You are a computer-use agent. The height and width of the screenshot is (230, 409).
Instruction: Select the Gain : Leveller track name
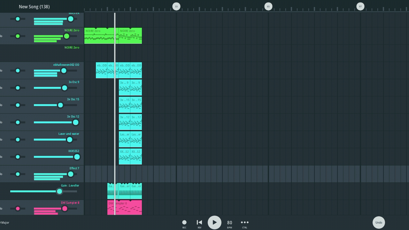point(70,186)
